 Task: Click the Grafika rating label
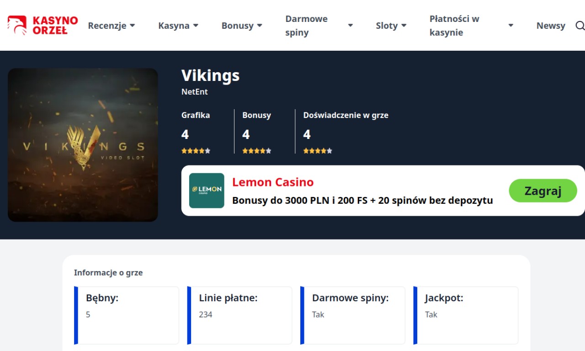[196, 115]
